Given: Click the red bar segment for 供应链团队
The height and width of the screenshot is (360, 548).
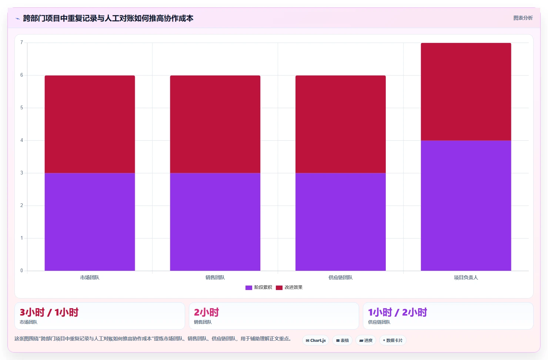Looking at the screenshot, I should [x=341, y=124].
